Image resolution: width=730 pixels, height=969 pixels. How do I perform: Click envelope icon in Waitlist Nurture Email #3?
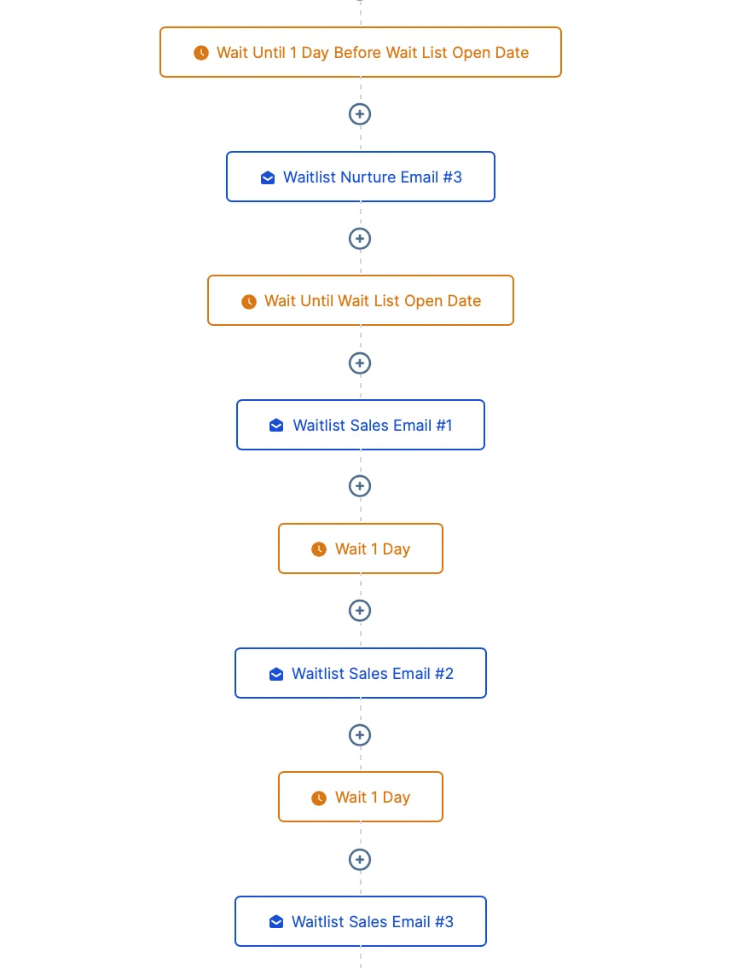[x=268, y=178]
